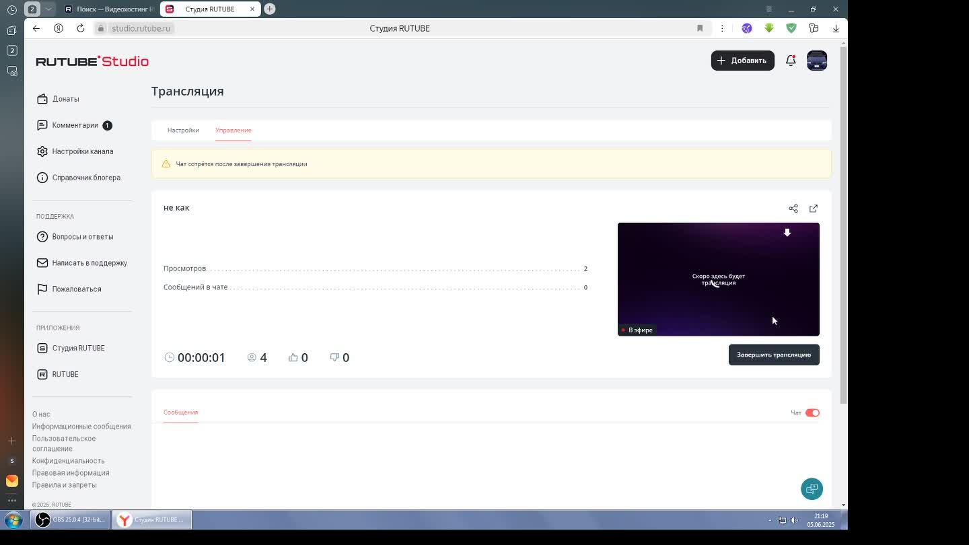Screen dimensions: 969x545
Task: Open the user profile avatar
Action: [x=817, y=61]
